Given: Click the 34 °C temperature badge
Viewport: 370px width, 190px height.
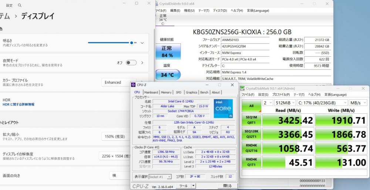Looking at the screenshot, I should pos(168,75).
